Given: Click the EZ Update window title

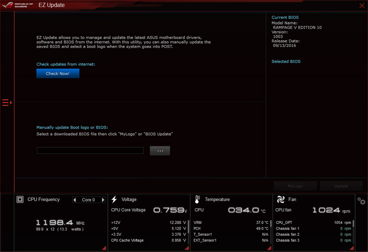Looking at the screenshot, I should 52,5.
